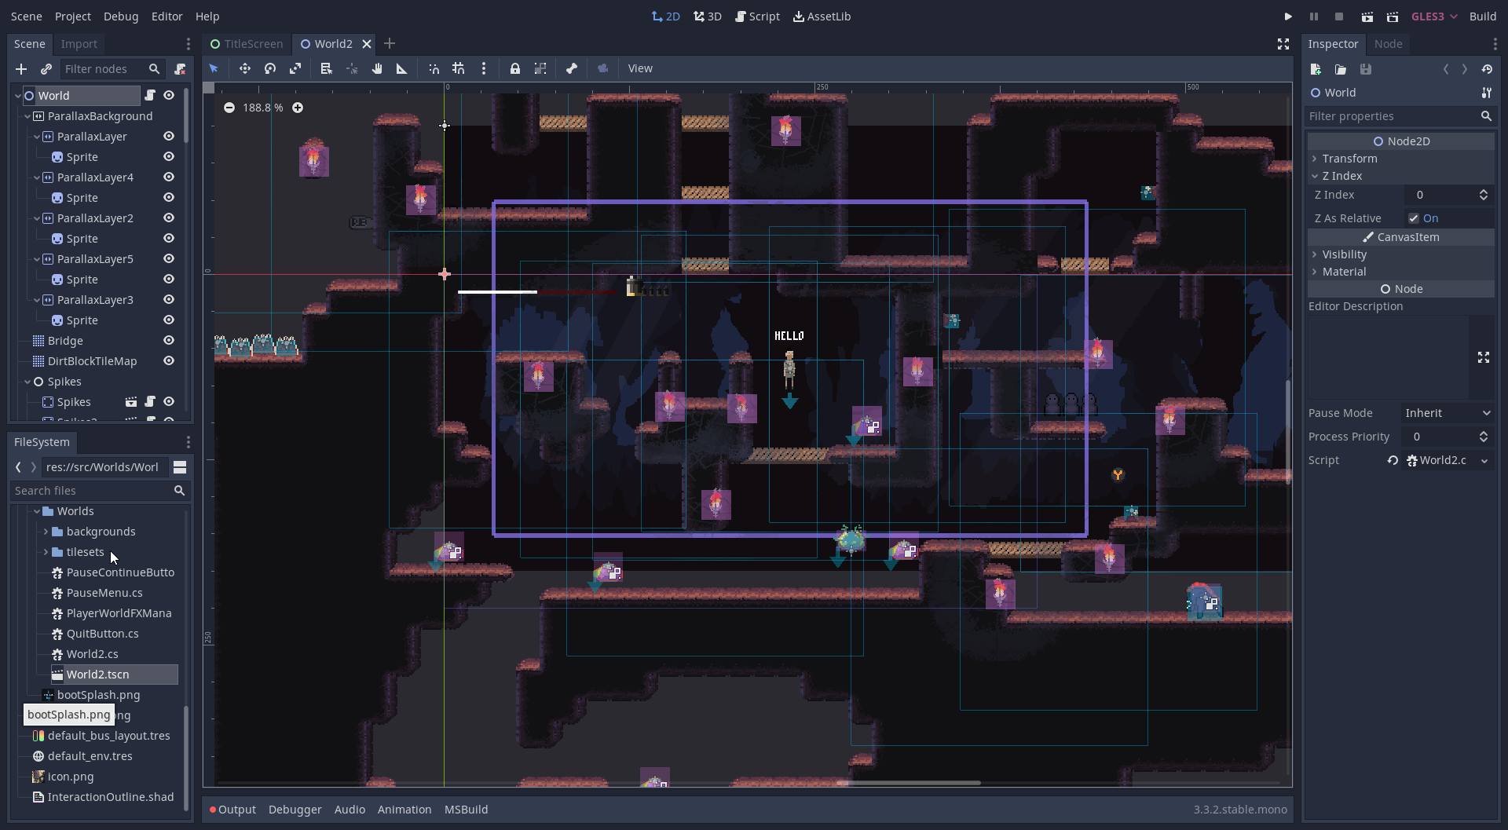Viewport: 1508px width, 830px height.
Task: Play the project
Action: pos(1288,16)
